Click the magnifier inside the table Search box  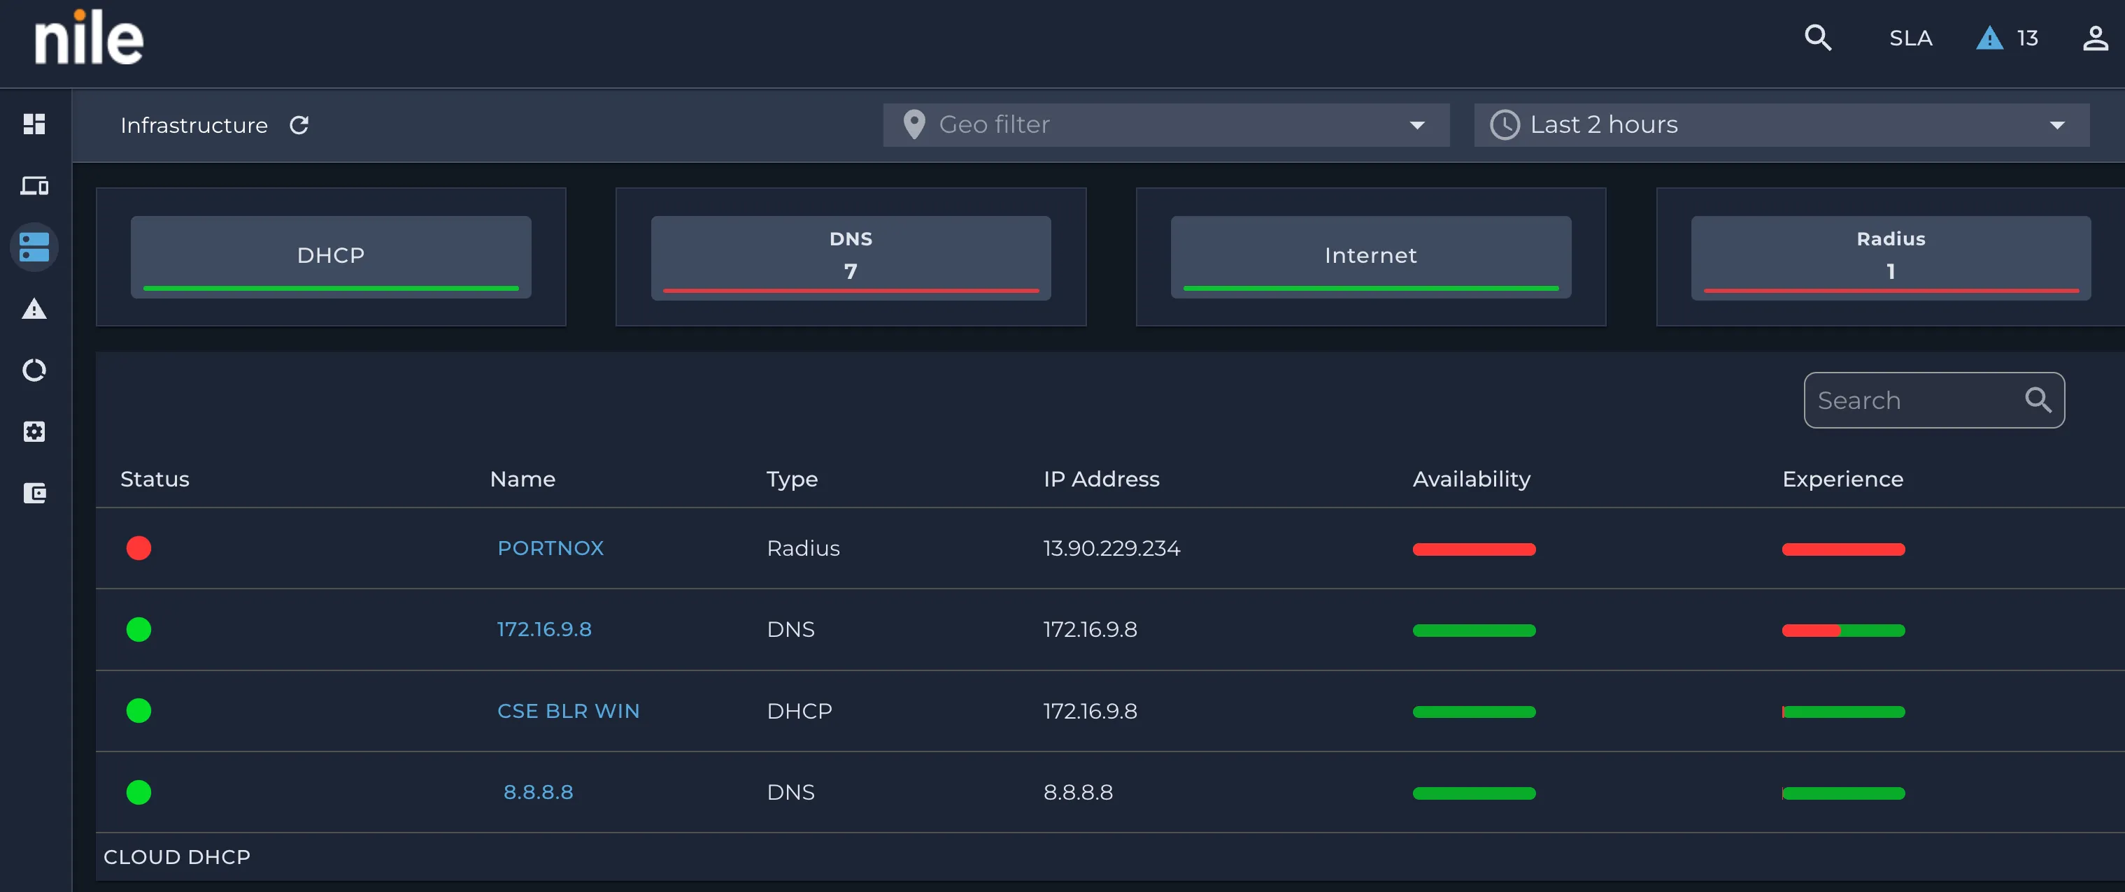coord(2038,400)
